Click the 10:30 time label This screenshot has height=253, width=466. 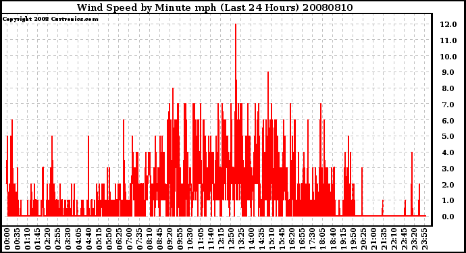[190, 239]
